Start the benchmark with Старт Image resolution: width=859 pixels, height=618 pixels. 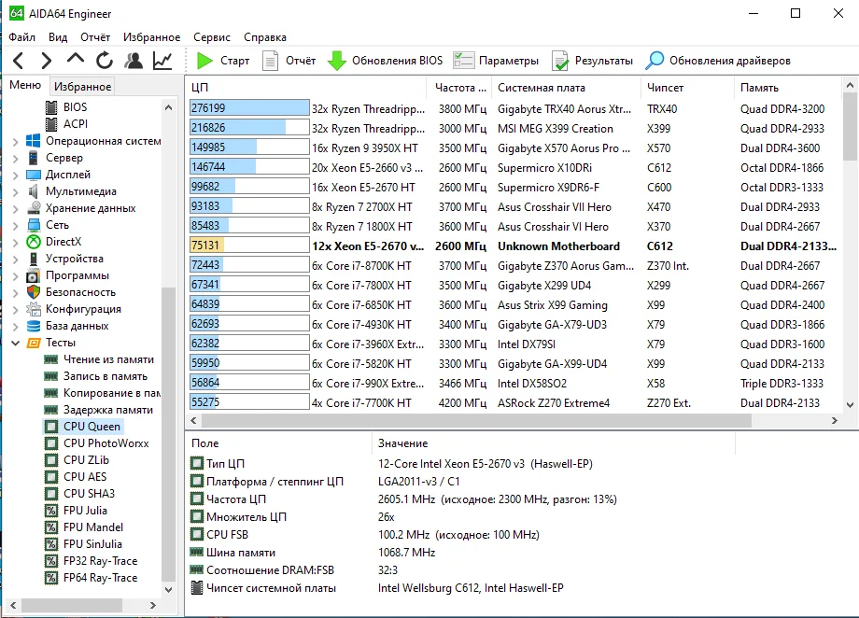[223, 61]
